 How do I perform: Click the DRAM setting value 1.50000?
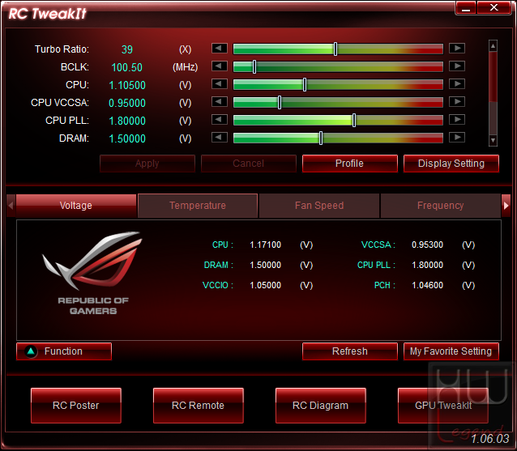[x=127, y=138]
